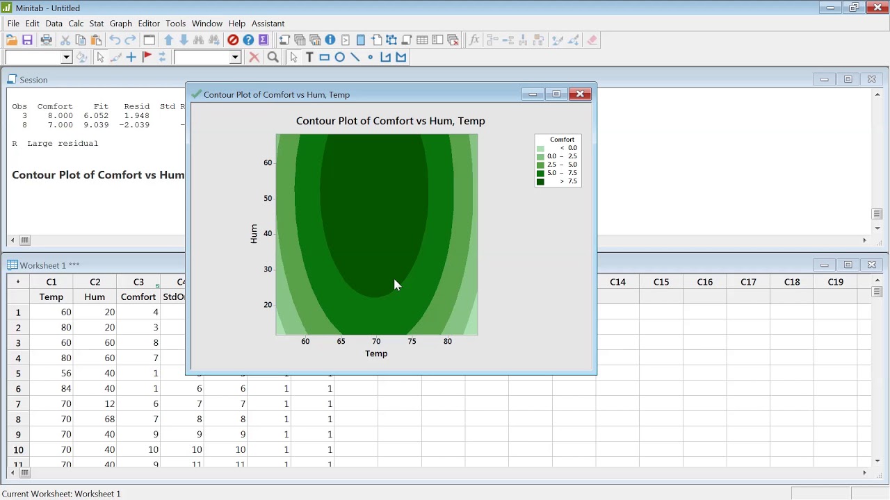Screen dimensions: 890x500
Task: Select the Rectangle annotation tool
Action: click(325, 58)
